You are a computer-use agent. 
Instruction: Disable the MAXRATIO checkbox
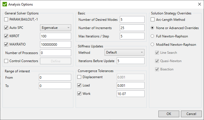coord(7,44)
